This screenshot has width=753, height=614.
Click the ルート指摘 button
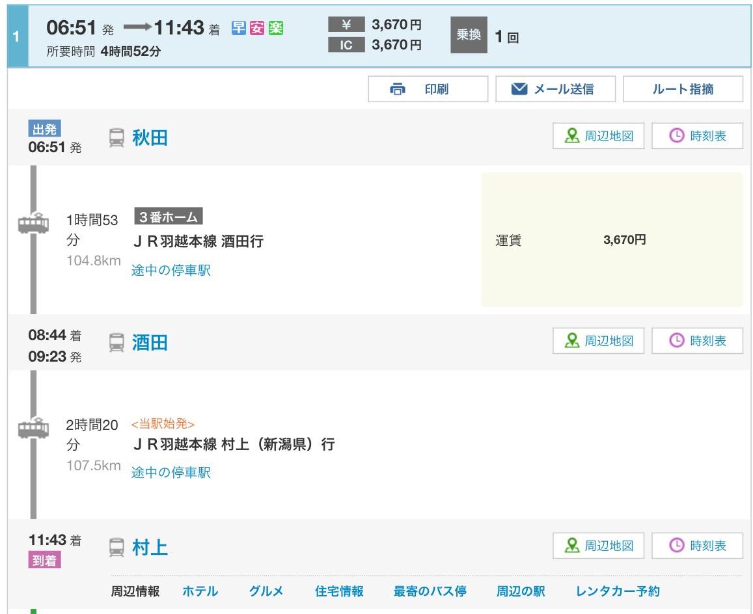(682, 89)
